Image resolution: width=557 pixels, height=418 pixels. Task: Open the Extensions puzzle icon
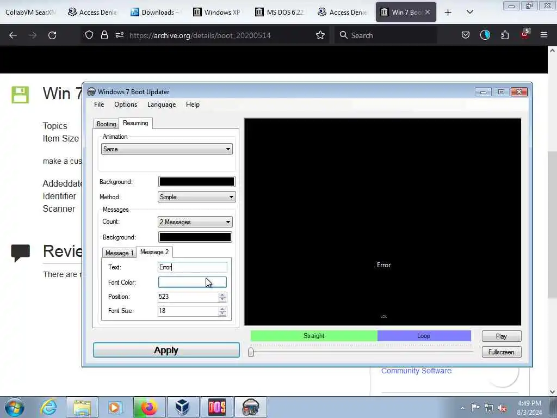click(505, 35)
